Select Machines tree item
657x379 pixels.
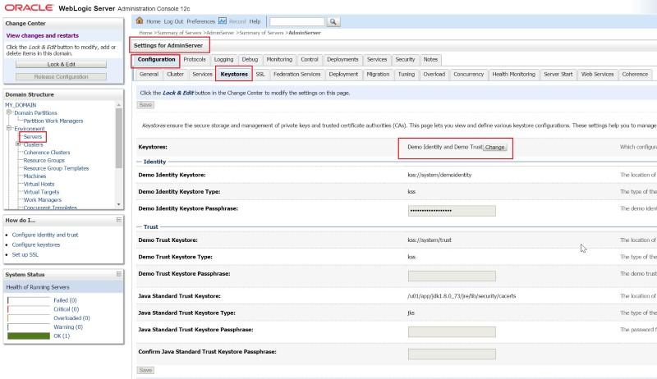coord(34,176)
